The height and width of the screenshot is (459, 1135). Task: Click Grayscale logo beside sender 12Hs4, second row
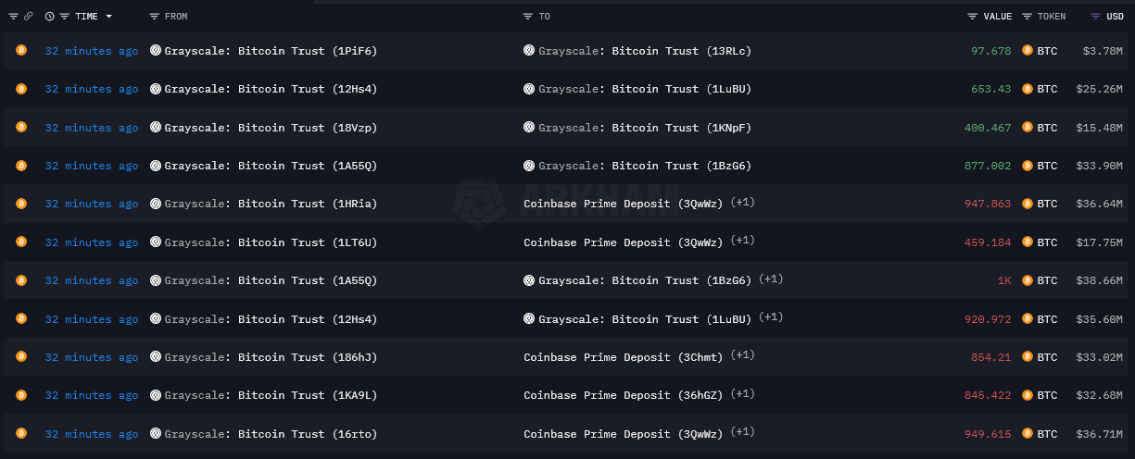pyautogui.click(x=156, y=89)
